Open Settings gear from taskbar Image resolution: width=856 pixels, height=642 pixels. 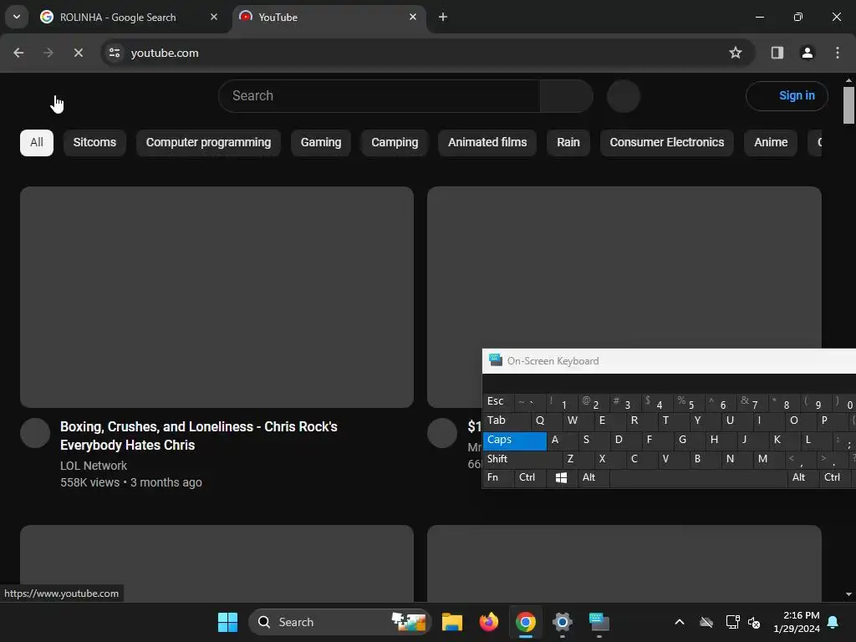[x=563, y=622]
